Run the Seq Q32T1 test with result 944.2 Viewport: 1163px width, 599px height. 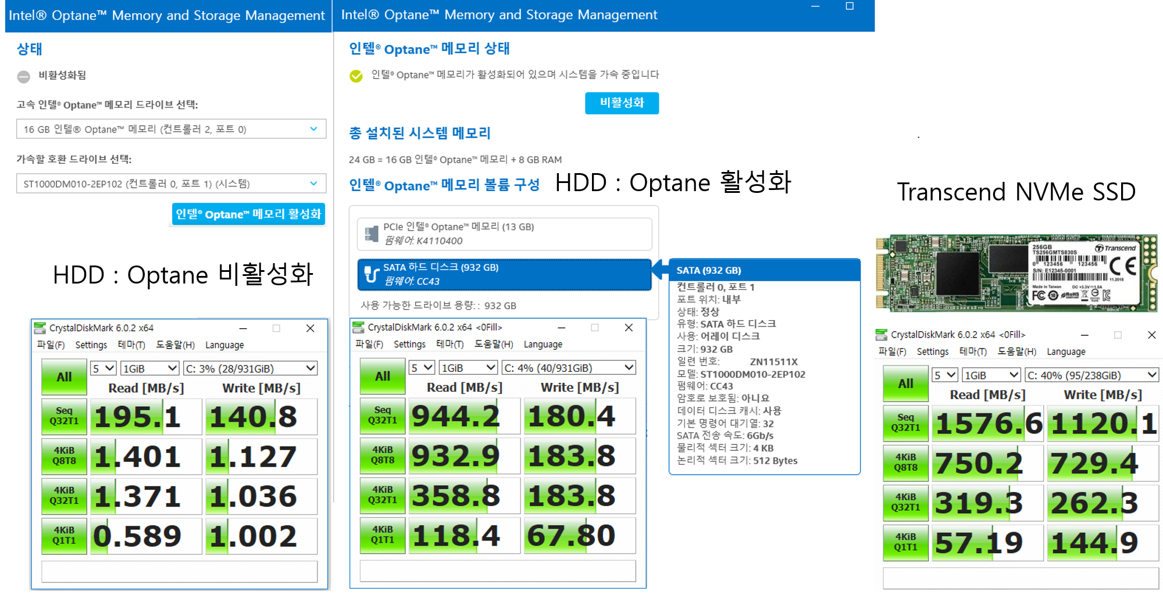tap(383, 416)
